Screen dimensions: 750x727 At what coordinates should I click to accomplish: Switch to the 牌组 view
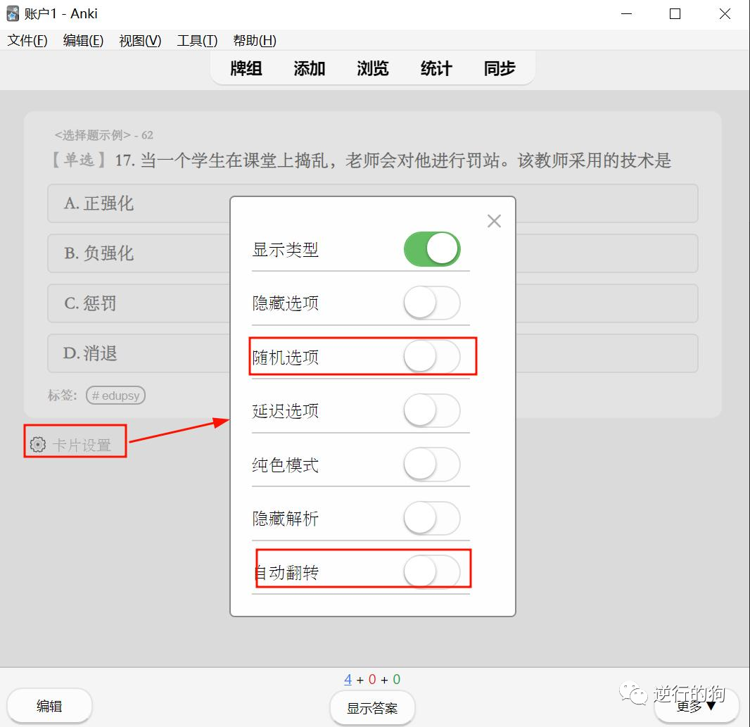(x=246, y=69)
